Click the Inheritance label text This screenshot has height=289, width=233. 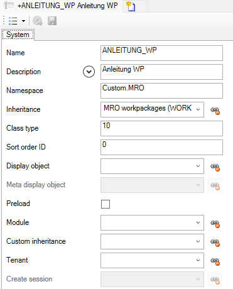(23, 109)
